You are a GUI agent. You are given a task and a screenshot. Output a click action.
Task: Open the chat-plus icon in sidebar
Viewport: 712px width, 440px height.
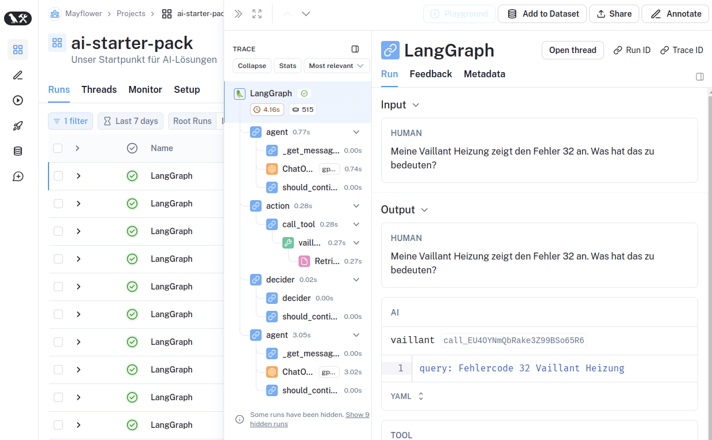coord(18,176)
